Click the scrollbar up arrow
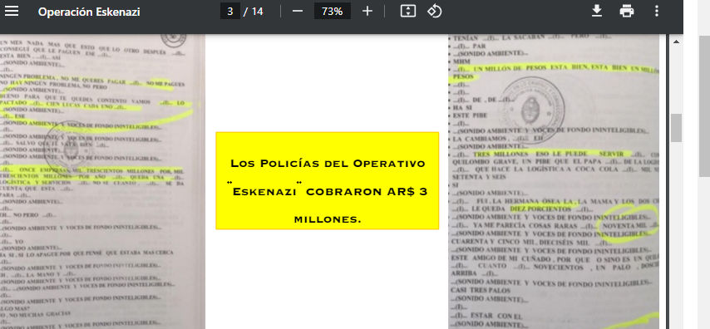Image resolution: width=710 pixels, height=329 pixels. point(677,42)
